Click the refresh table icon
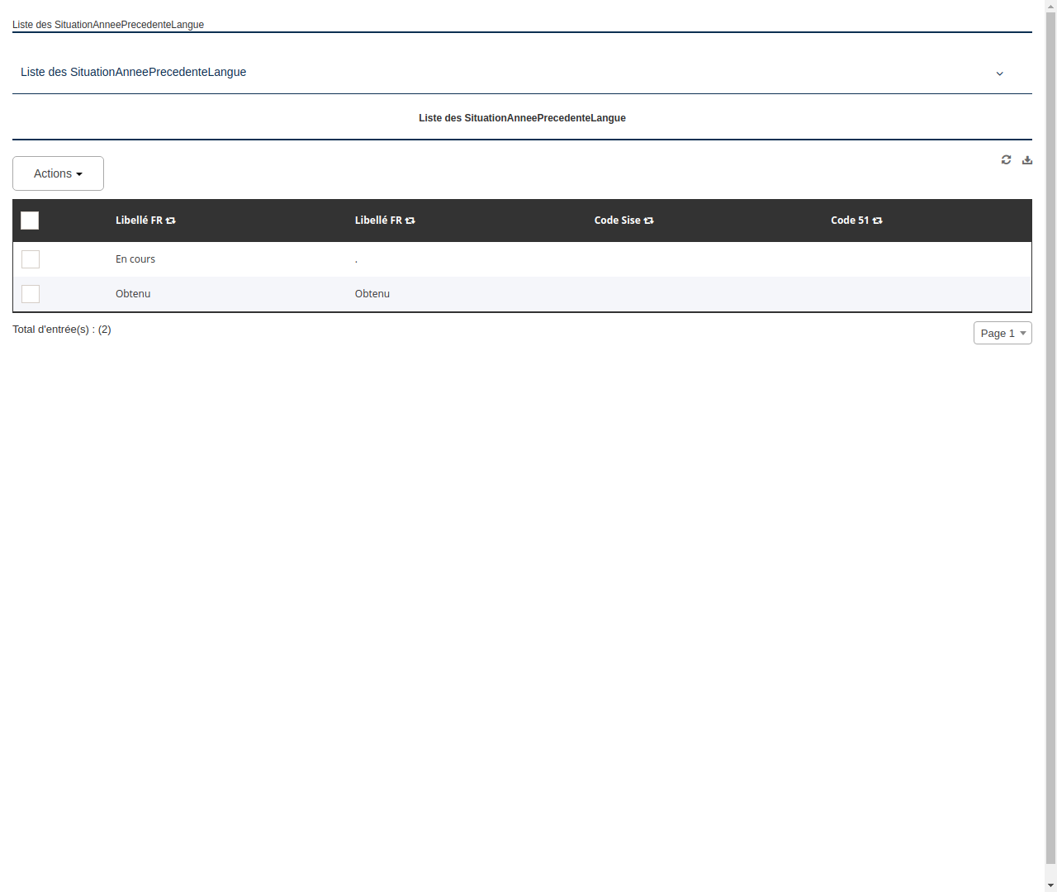1057x892 pixels. coord(1006,159)
